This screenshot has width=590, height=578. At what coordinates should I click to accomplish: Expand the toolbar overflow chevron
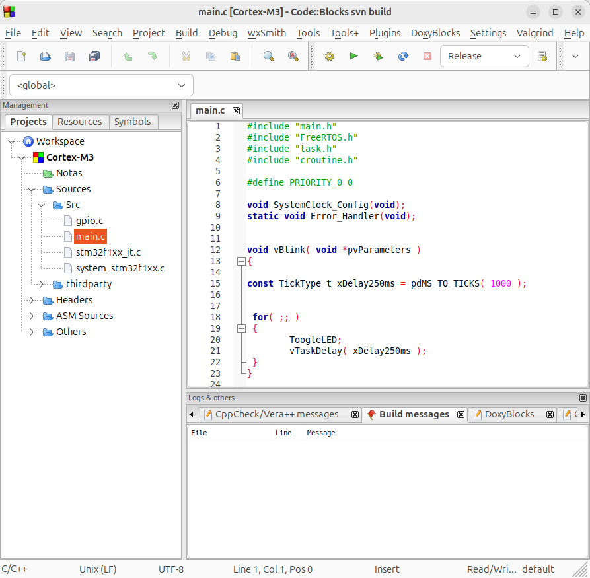(x=575, y=56)
